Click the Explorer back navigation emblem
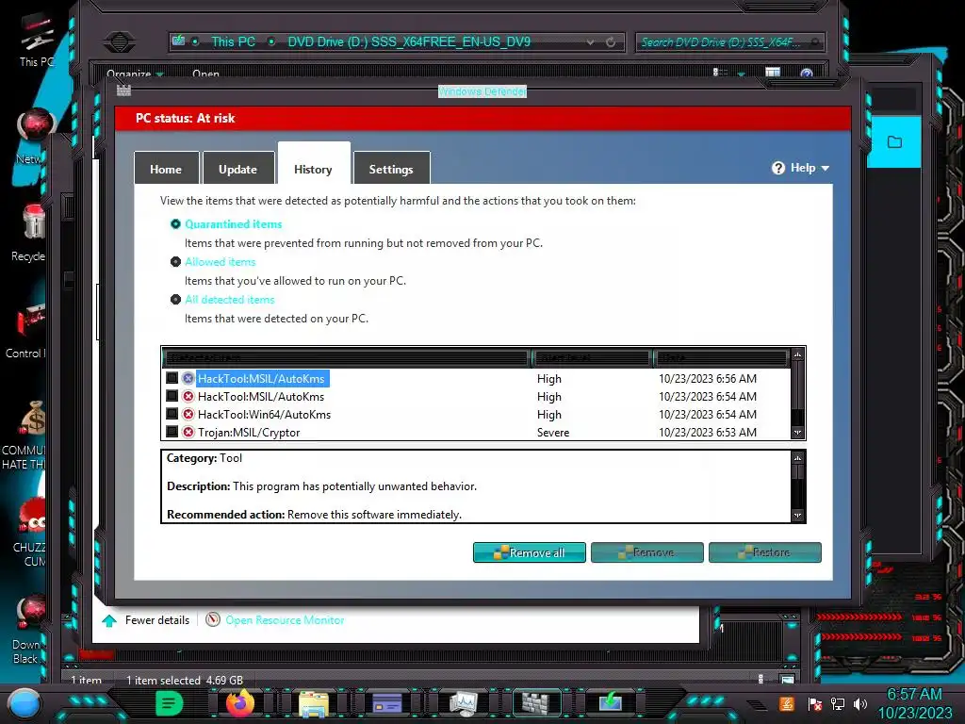Image resolution: width=965 pixels, height=724 pixels. click(x=120, y=41)
